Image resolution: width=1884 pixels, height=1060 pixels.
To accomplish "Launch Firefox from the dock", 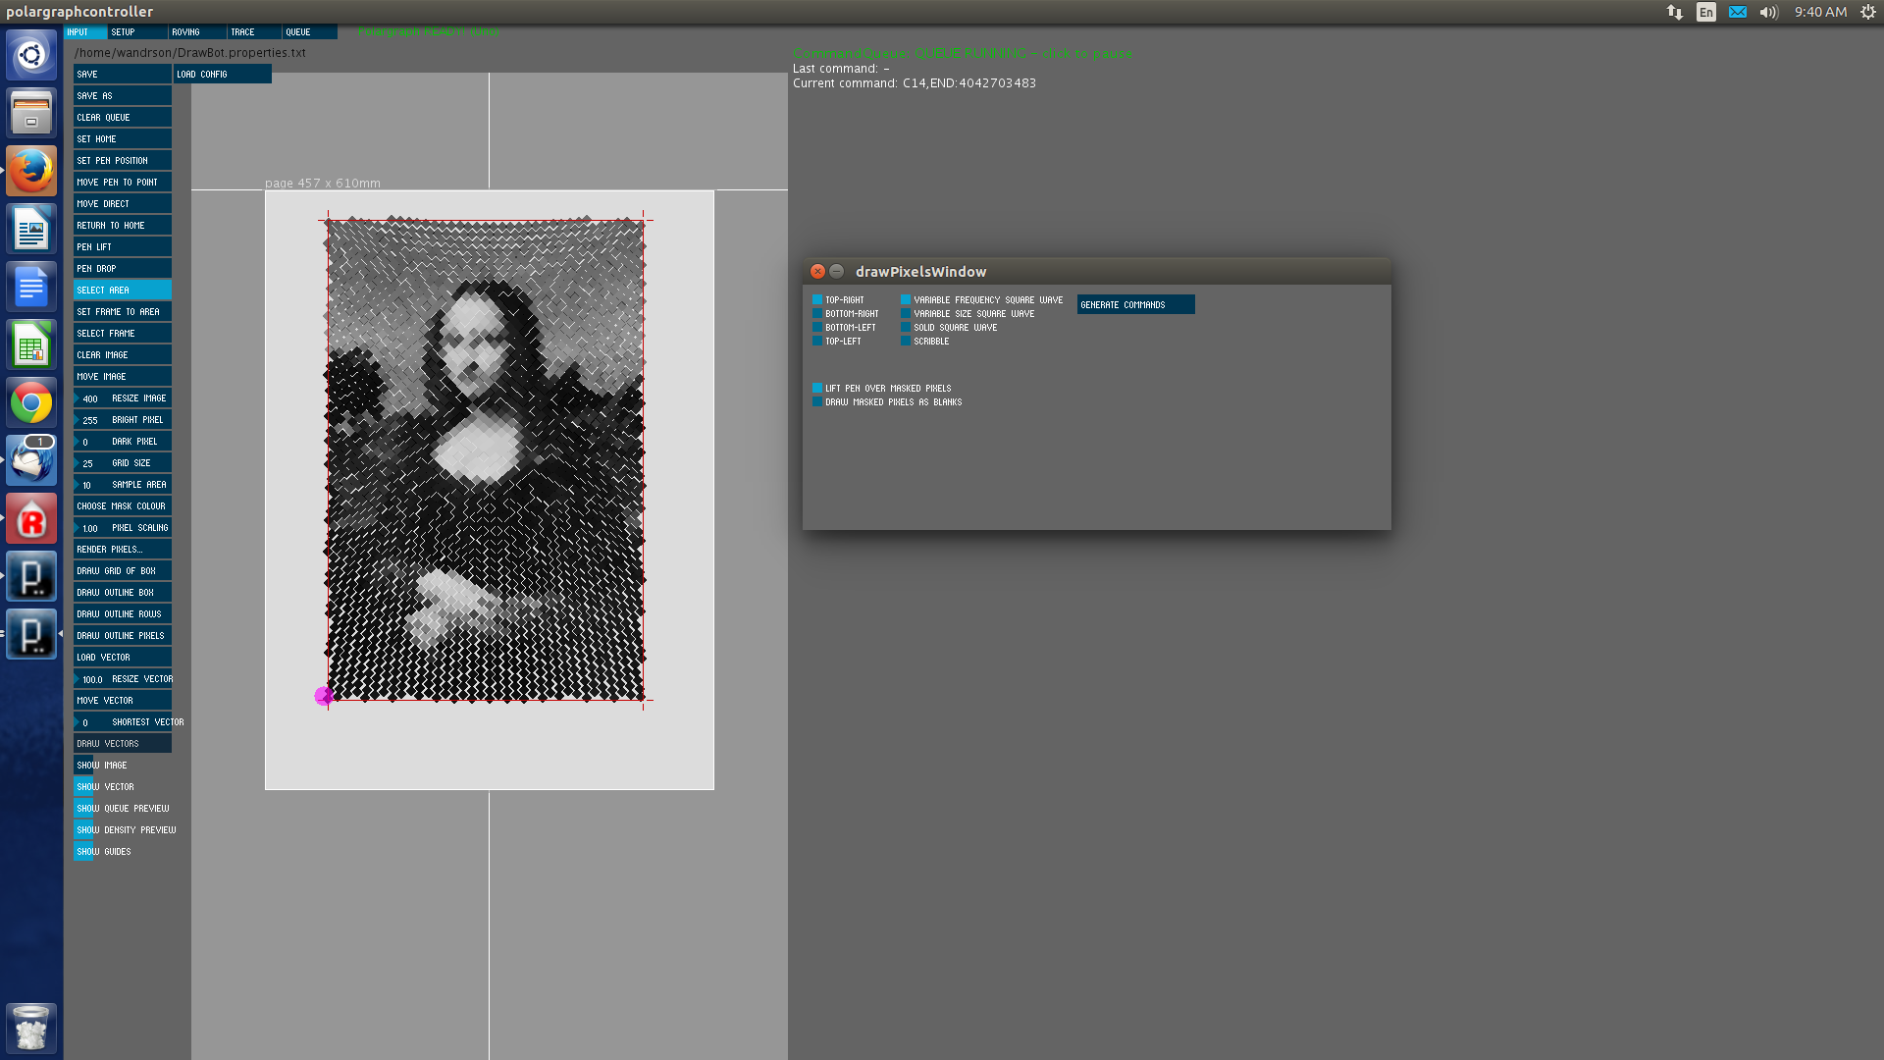I will (x=31, y=171).
